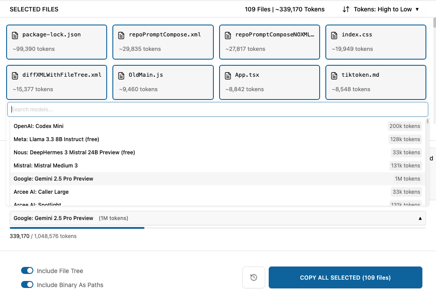Click the document icon on App.tsx card
Viewport: 436px width, 302px height.
[228, 75]
